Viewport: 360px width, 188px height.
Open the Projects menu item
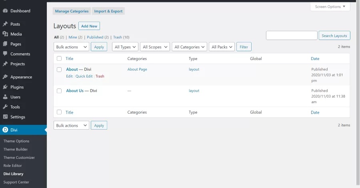click(x=18, y=64)
